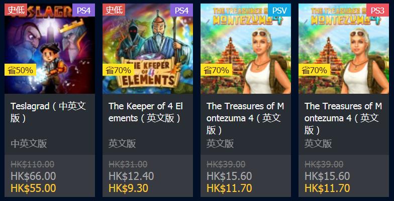Screen dimensions: 394x201
Task: Open the PS3 Treasures of Montezuma 4 cover
Action: 344,49
